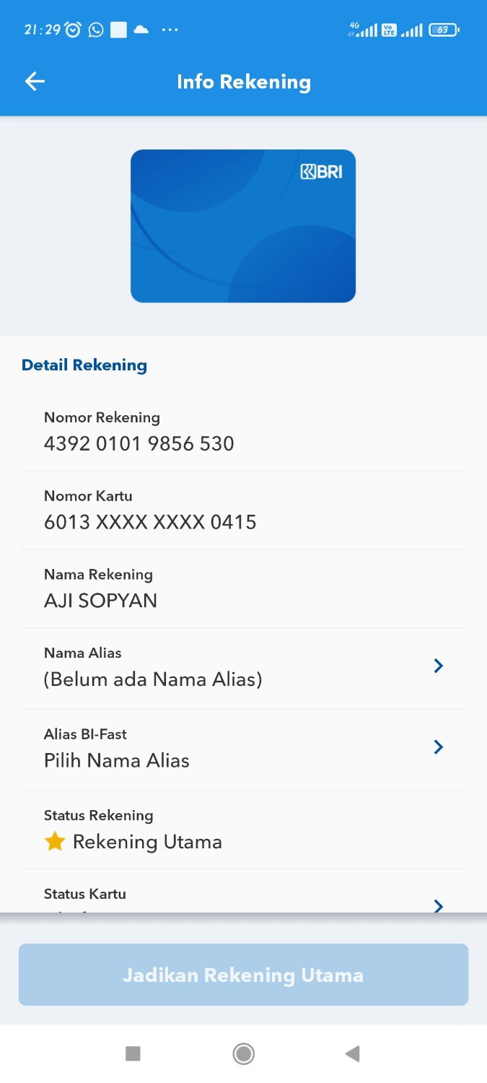Select the Nomor Rekening account number
Image resolution: width=487 pixels, height=1083 pixels.
(x=139, y=443)
